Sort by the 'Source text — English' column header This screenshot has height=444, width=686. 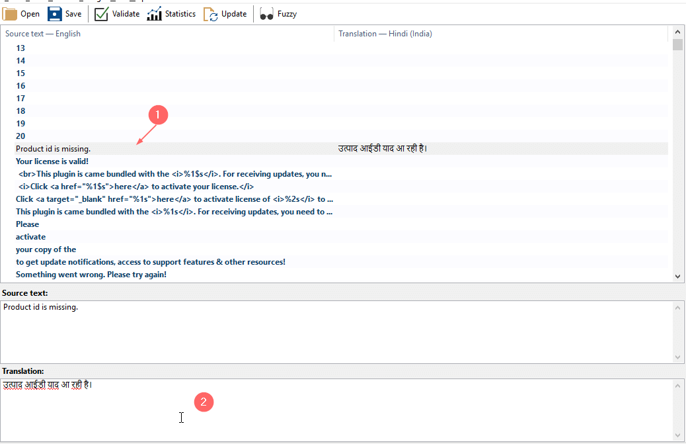coord(43,34)
